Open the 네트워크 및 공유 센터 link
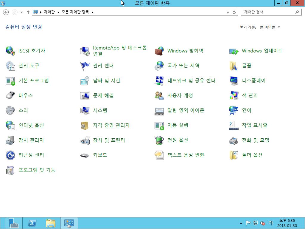Image resolution: width=305 pixels, height=229 pixels. [x=191, y=81]
